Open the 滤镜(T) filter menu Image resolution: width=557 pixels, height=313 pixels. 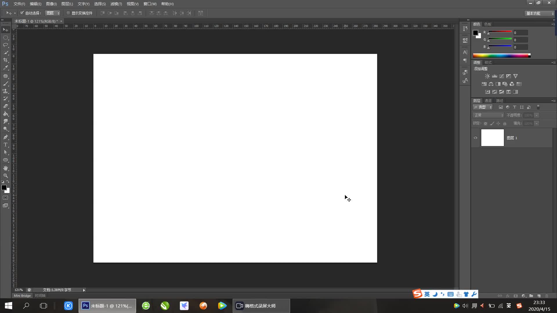click(x=116, y=4)
